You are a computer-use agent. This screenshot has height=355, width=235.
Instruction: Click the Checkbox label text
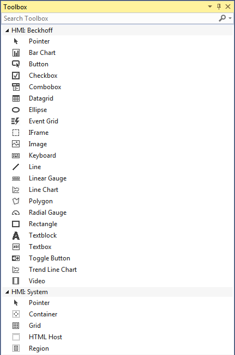(x=43, y=76)
